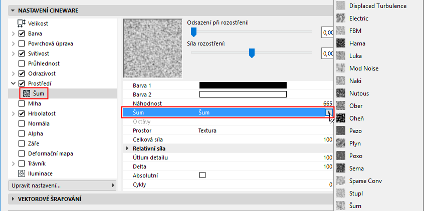Select the Celková síla row
This screenshot has width=424, height=211.
tap(228, 140)
